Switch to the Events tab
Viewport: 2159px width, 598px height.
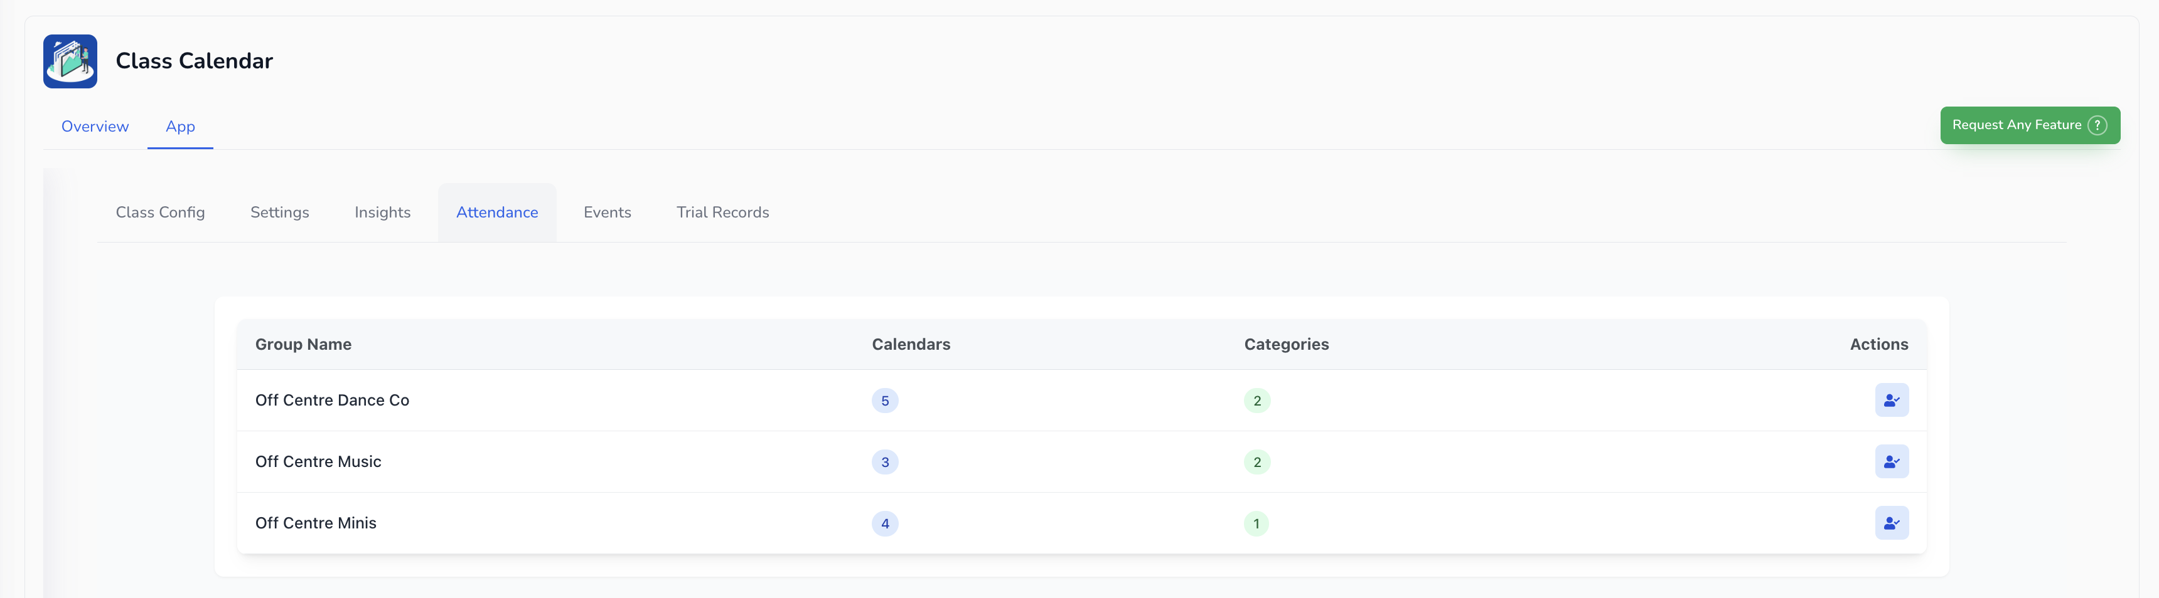tap(607, 212)
